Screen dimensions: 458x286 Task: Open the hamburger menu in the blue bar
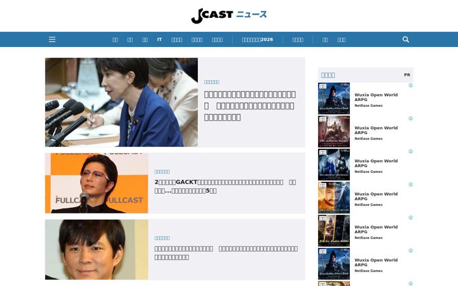52,39
